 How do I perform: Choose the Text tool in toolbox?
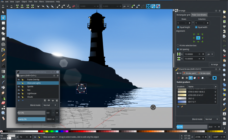(x=3, y=65)
